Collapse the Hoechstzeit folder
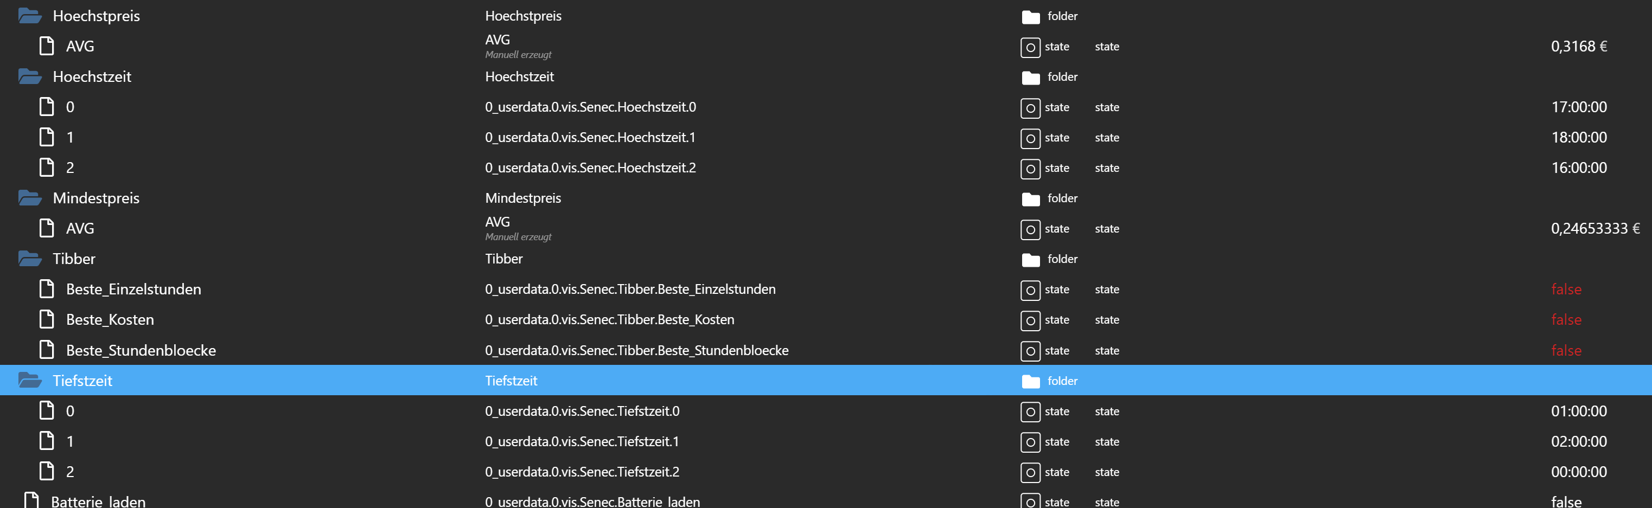1652x508 pixels. [30, 77]
